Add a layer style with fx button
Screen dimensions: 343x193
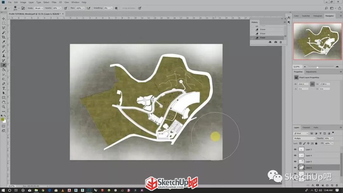tap(313, 185)
